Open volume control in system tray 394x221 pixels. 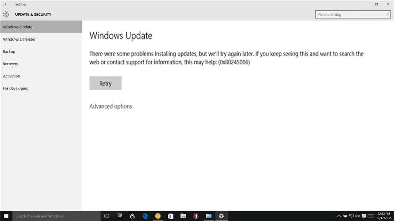(x=357, y=216)
